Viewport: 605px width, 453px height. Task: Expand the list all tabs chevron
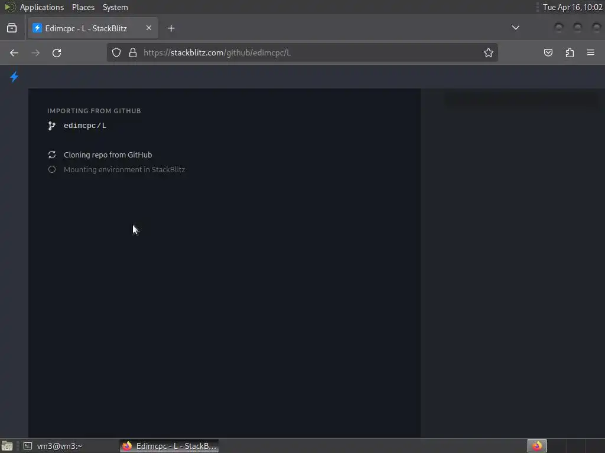pos(515,28)
